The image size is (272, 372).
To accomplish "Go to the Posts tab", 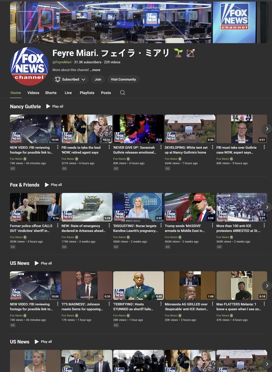I will (x=106, y=93).
